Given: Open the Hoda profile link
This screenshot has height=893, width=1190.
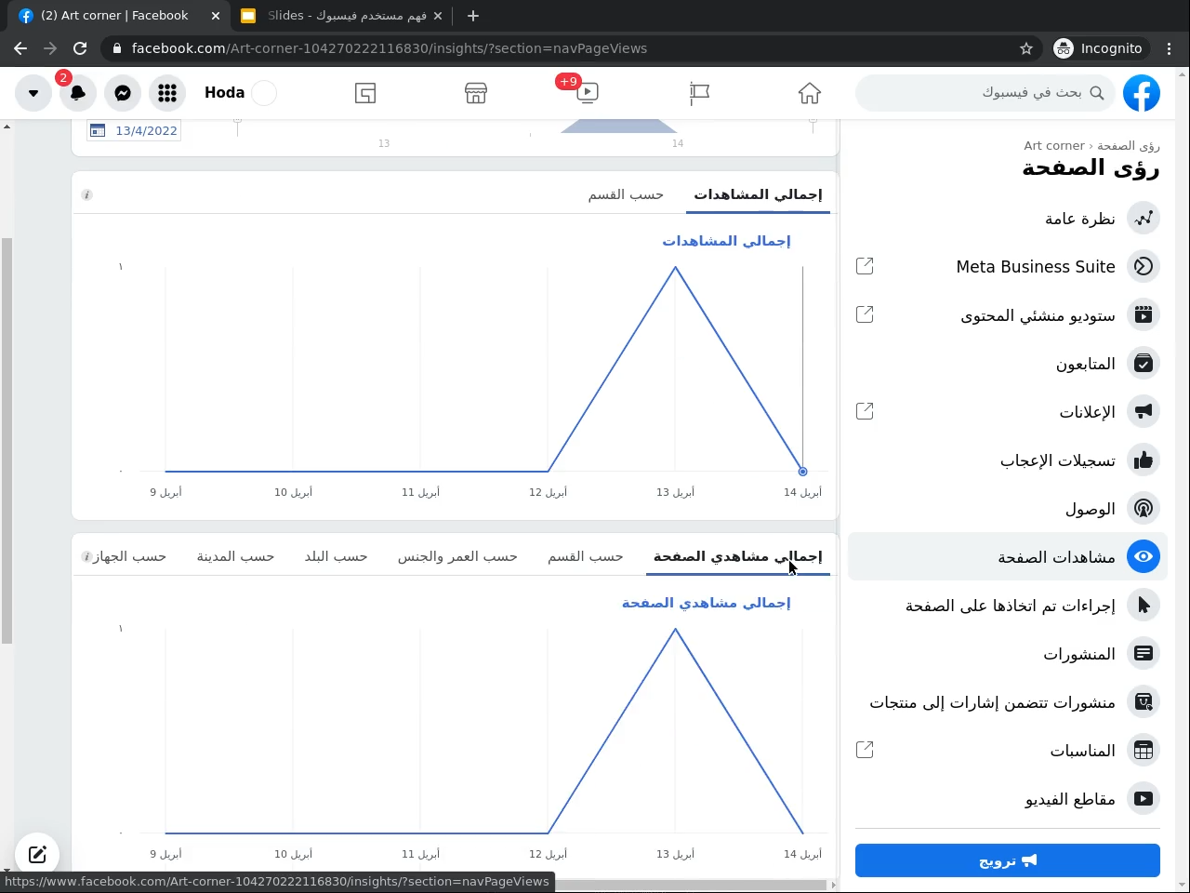Looking at the screenshot, I should click(x=240, y=93).
